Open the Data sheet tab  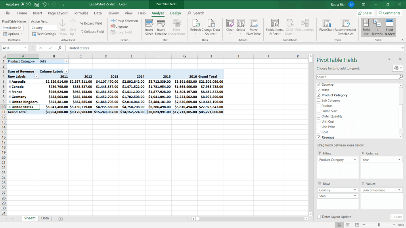click(45, 218)
